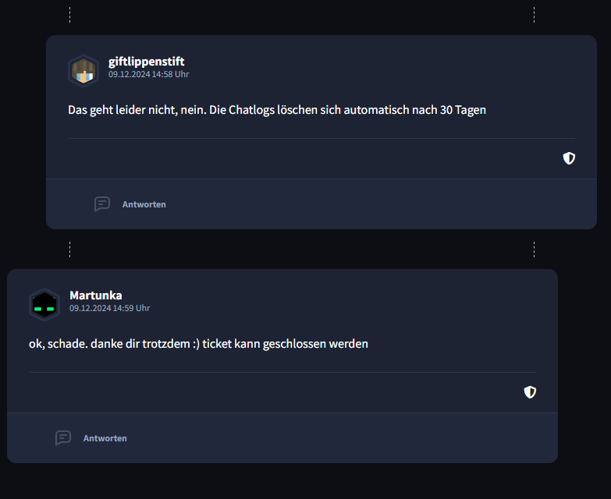Click the left dotted connector between the posts
The height and width of the screenshot is (499, 611).
[x=69, y=249]
